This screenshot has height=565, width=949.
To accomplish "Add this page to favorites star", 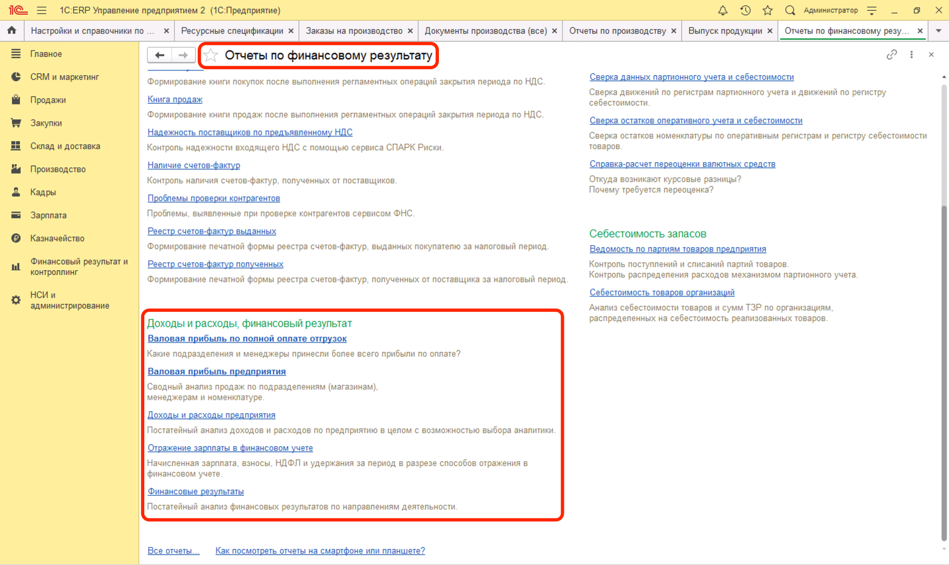I will [x=211, y=55].
